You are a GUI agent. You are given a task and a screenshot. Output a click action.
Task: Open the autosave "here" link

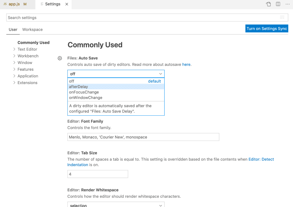(x=186, y=64)
